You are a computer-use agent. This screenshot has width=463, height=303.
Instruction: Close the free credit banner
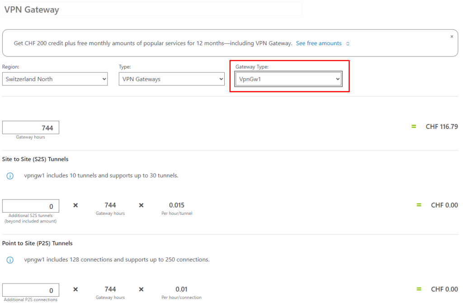pos(452,37)
